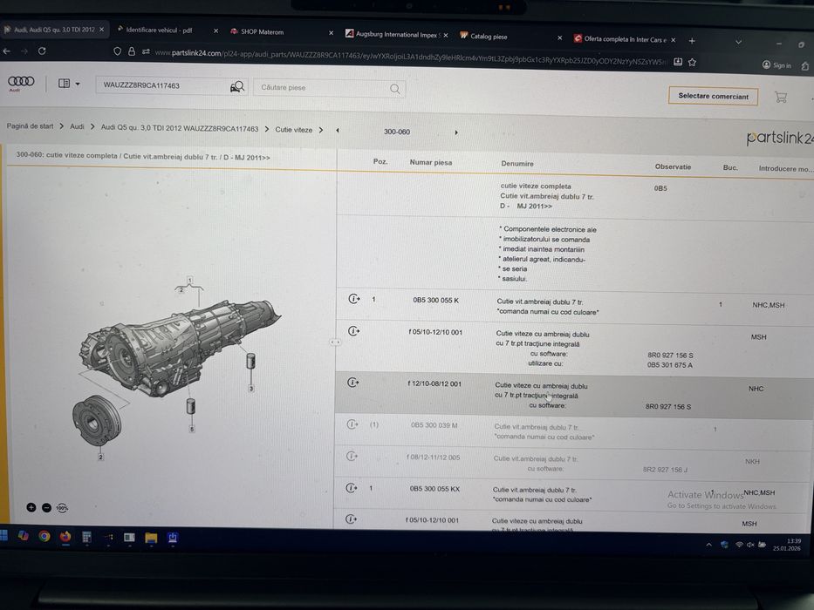The height and width of the screenshot is (610, 814).
Task: Bookmark this page with the star
Action: 692,62
